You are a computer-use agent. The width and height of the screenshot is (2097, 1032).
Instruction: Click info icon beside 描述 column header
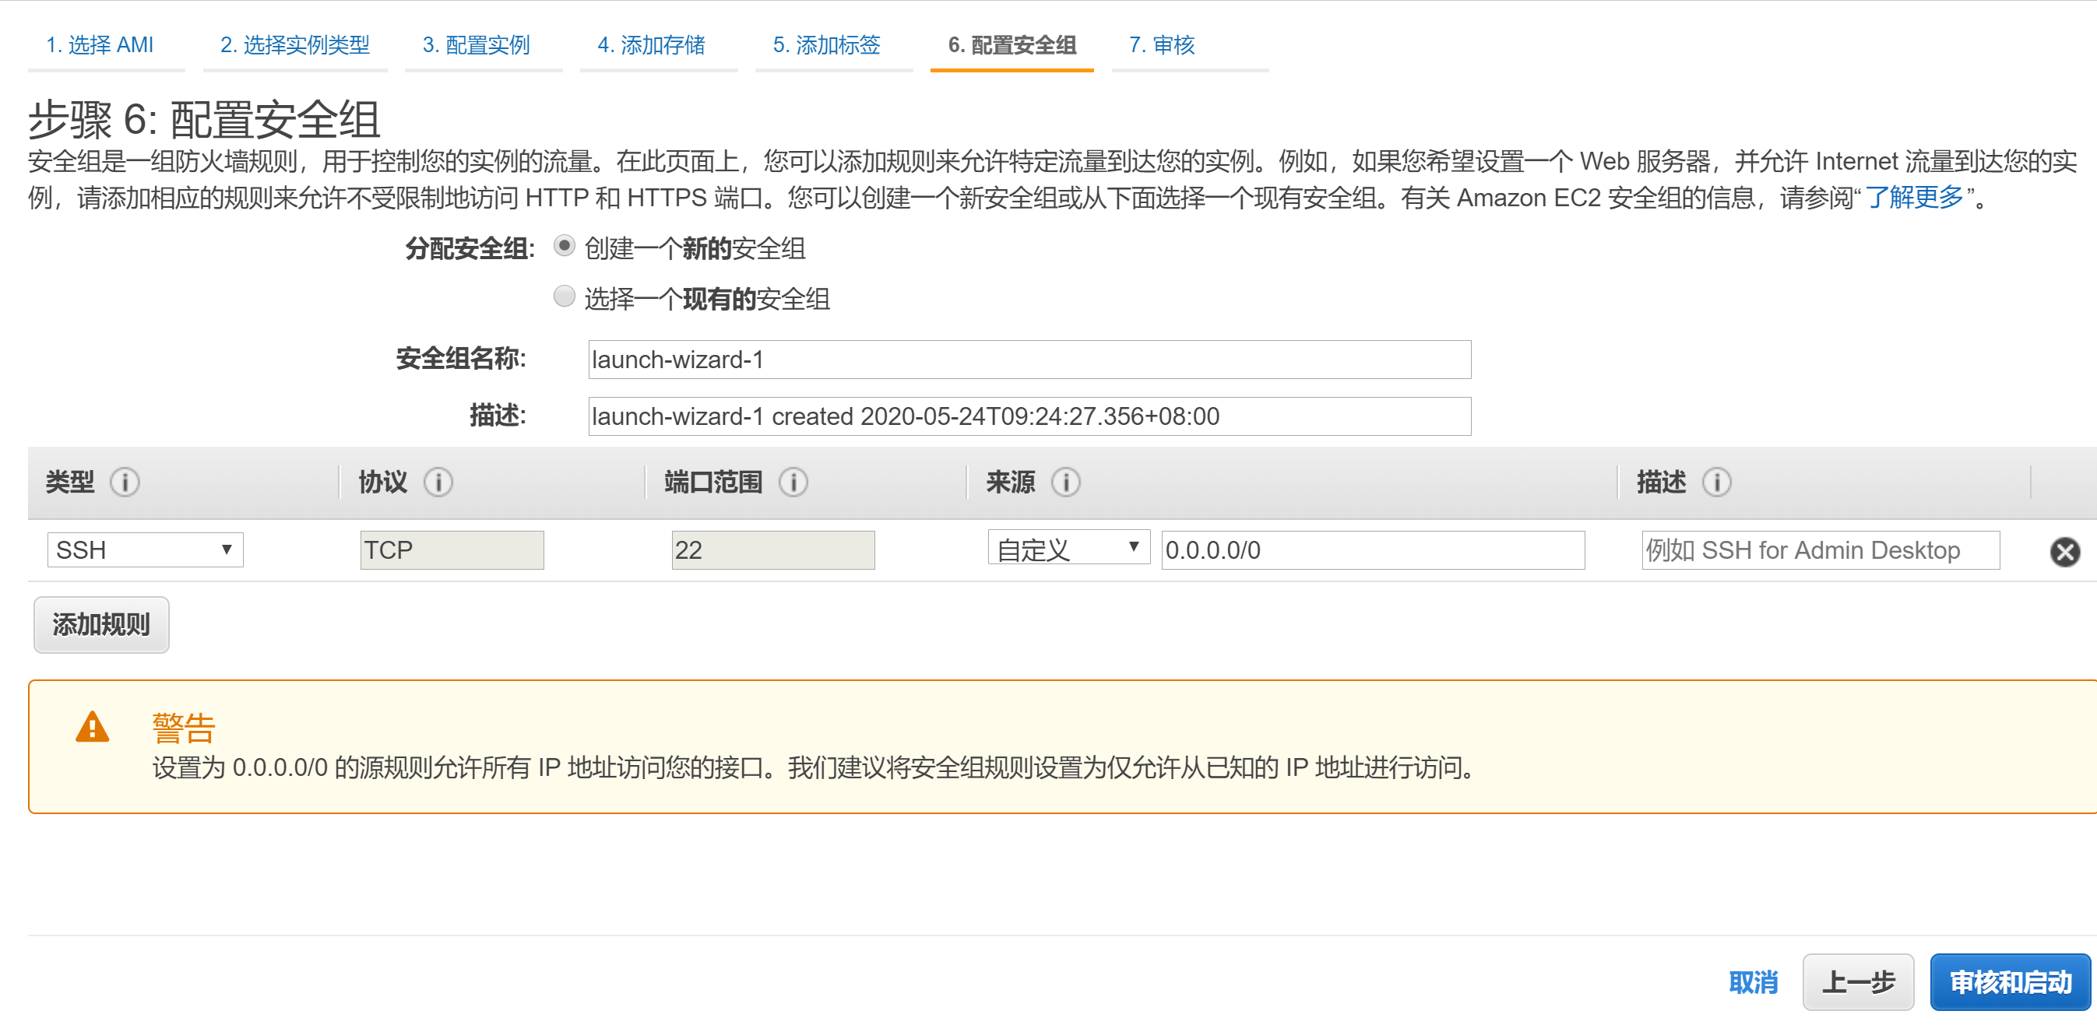pos(1716,483)
